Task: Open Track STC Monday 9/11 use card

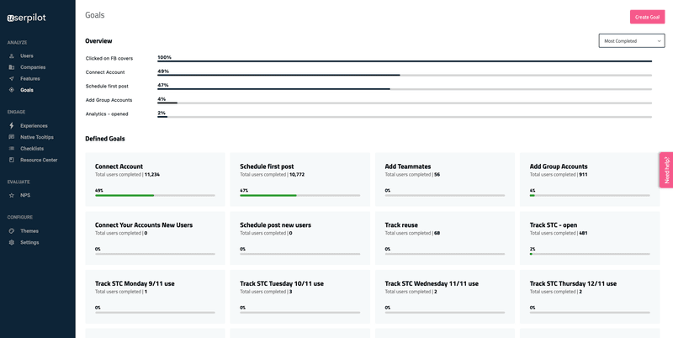Action: point(155,297)
